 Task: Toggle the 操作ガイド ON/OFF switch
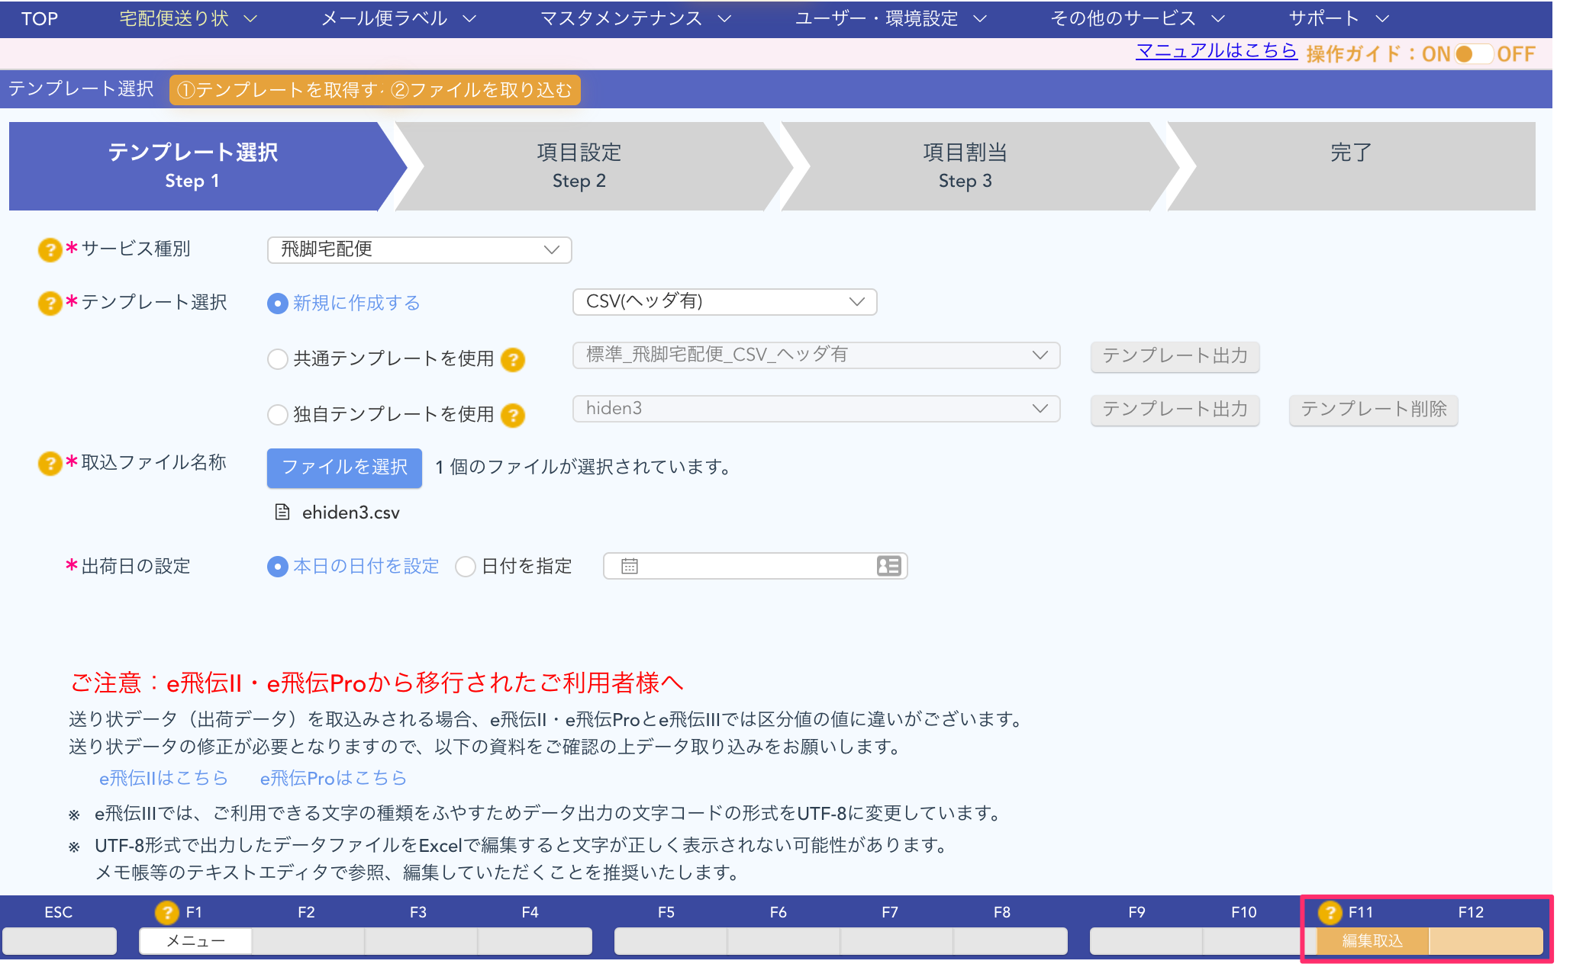coord(1472,54)
